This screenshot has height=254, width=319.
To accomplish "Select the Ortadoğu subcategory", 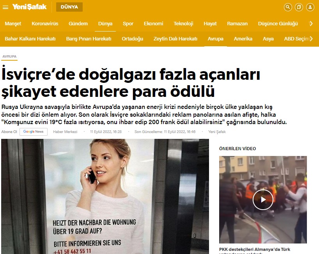I will (132, 39).
